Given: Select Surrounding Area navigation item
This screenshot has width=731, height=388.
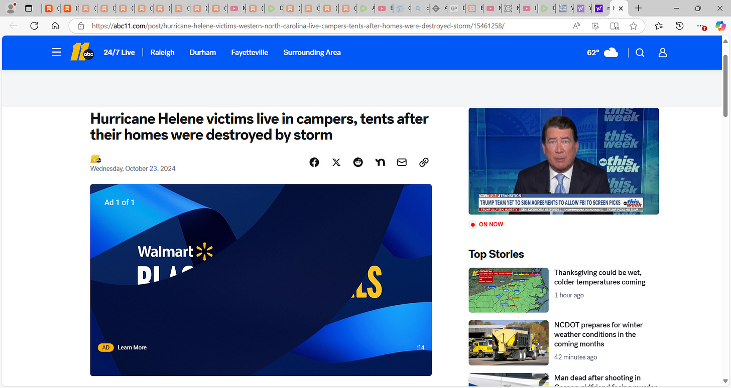Looking at the screenshot, I should [312, 52].
